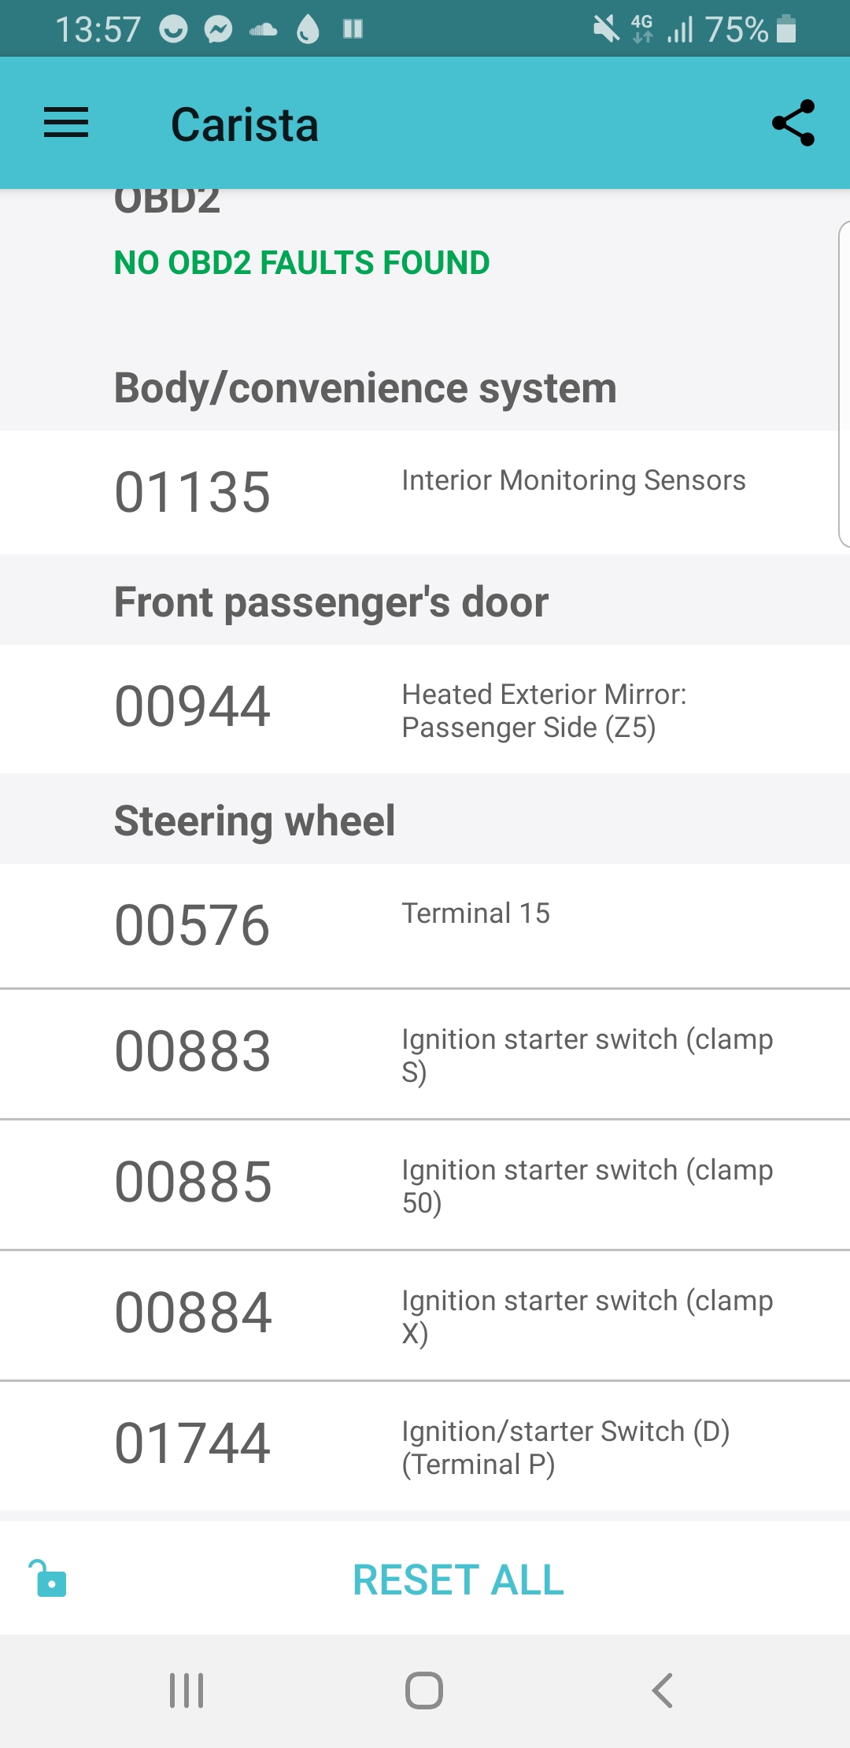Image resolution: width=850 pixels, height=1748 pixels.
Task: Tap the muted sound status icon
Action: 605,29
